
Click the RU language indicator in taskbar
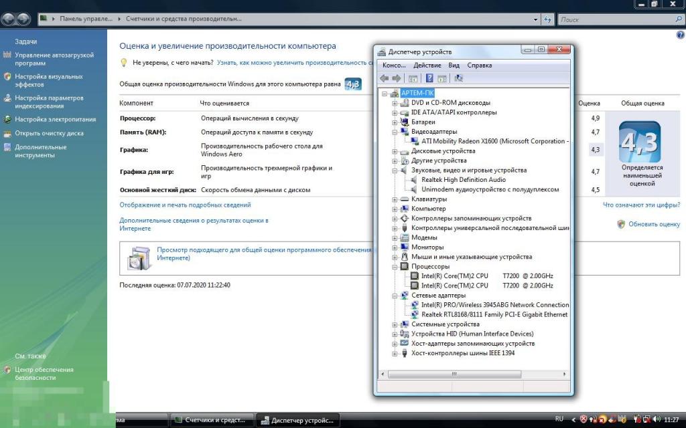(559, 419)
